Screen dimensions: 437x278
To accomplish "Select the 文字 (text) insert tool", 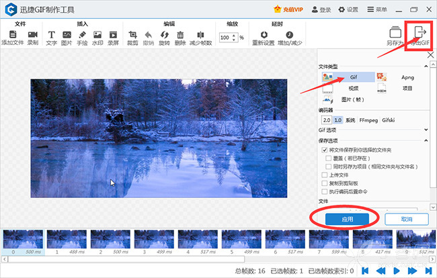I will tap(52, 35).
